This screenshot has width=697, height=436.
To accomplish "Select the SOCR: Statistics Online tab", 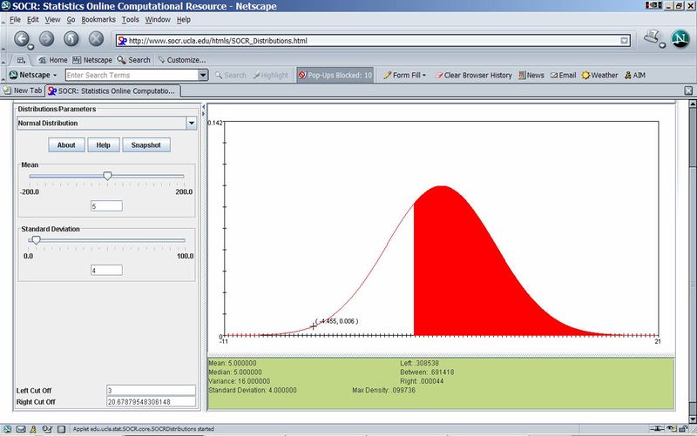I will (113, 91).
